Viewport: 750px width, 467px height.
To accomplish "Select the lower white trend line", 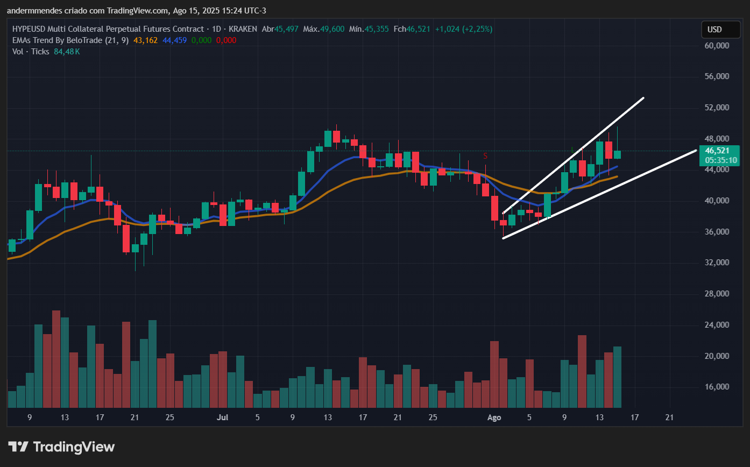I will 599,195.
